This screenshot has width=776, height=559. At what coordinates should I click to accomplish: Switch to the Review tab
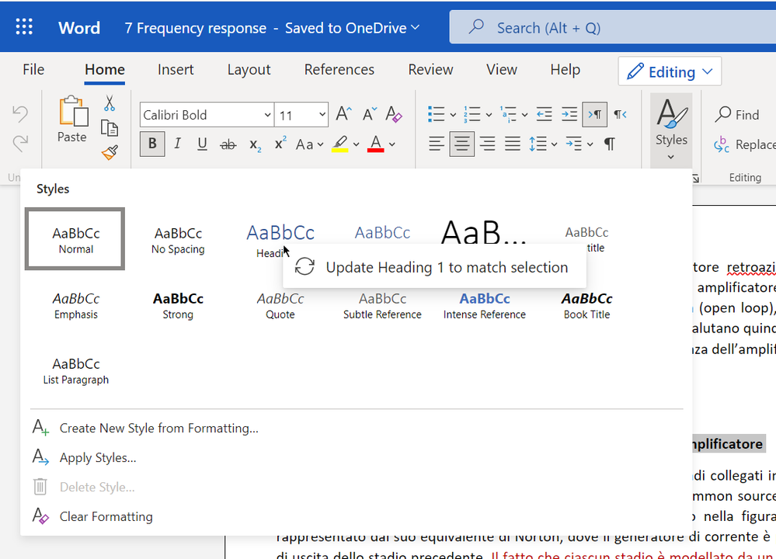[x=430, y=70]
